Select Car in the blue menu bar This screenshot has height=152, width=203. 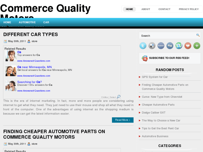[46, 22]
